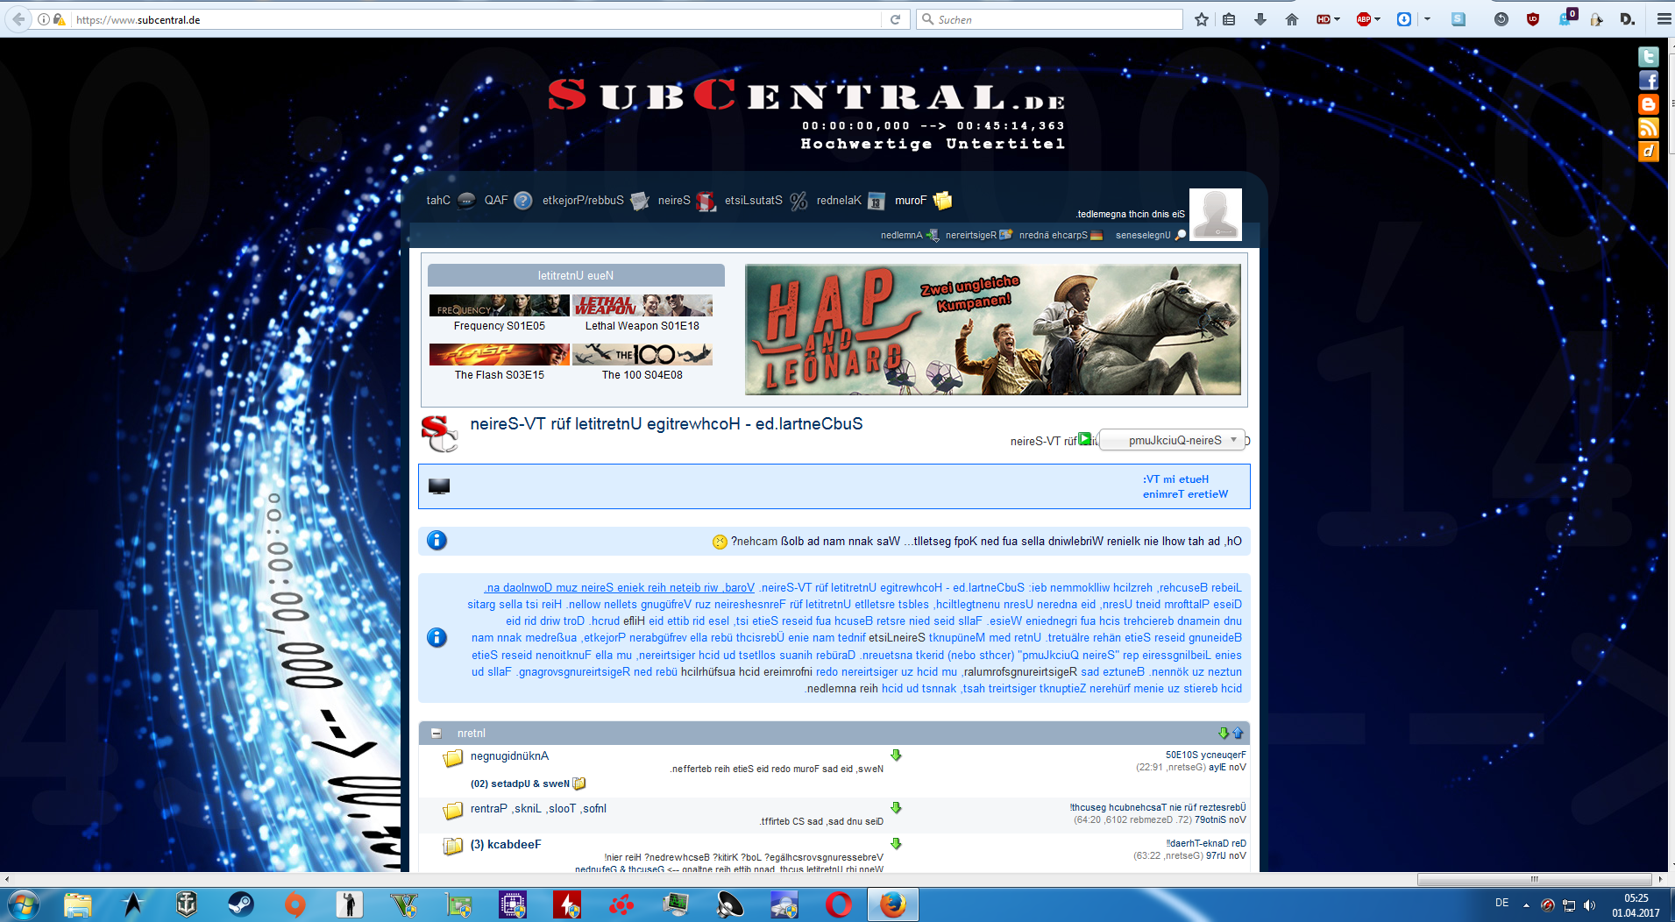Click the Statusliste (etsiLsutatS) percent icon

click(x=798, y=201)
